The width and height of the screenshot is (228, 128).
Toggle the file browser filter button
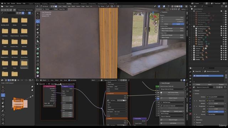[x=30, y=13]
